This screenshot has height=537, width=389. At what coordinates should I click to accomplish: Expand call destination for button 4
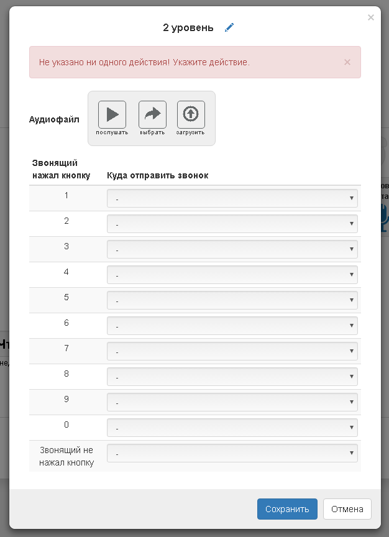[x=232, y=275]
